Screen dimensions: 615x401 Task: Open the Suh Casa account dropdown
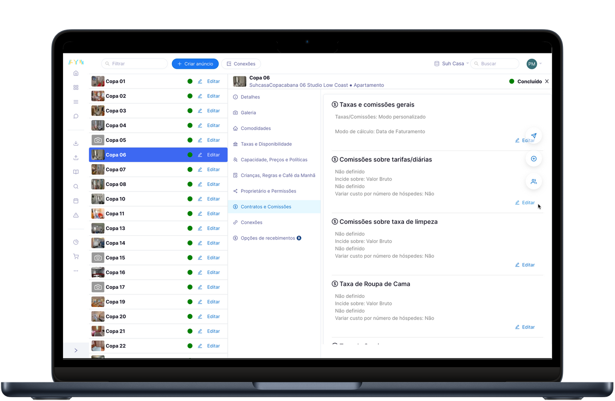pyautogui.click(x=451, y=63)
